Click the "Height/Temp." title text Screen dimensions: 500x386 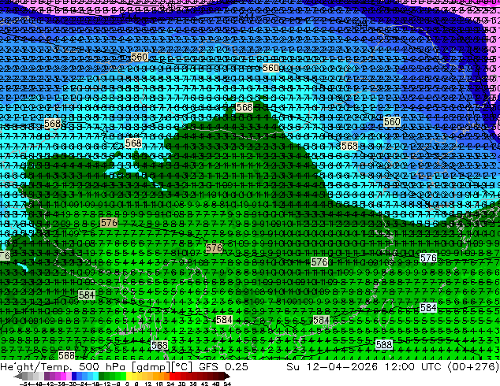(35, 366)
